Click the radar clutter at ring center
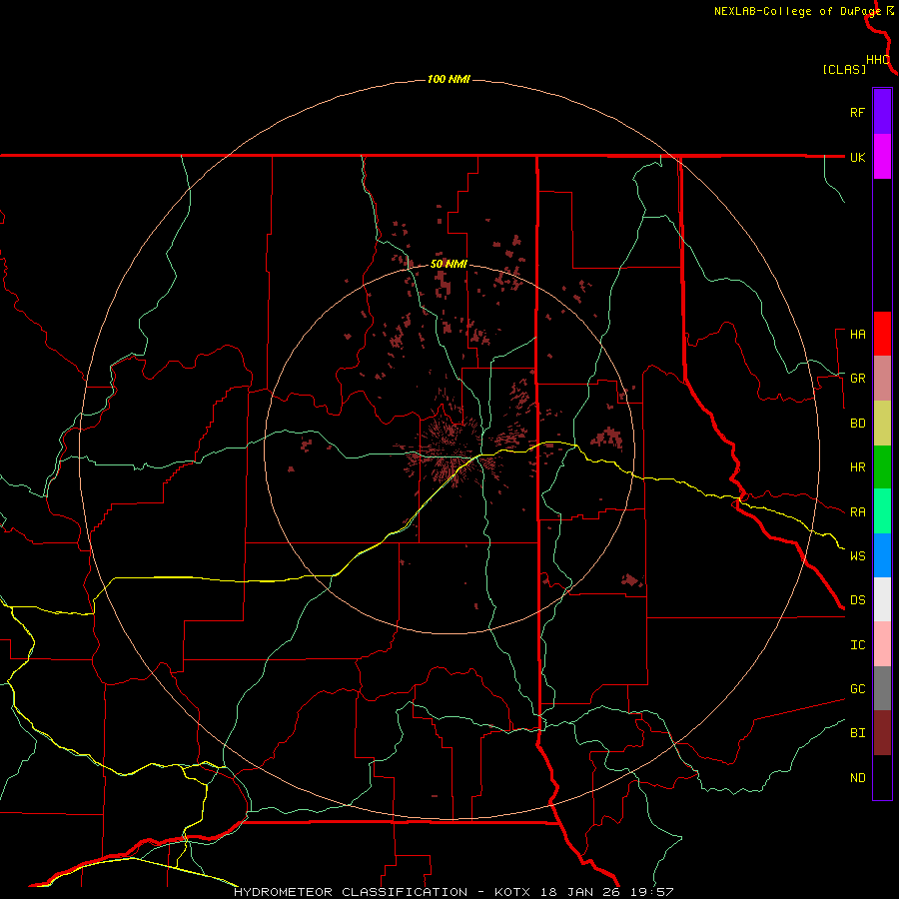Viewport: 899px width, 899px height. pos(450,450)
